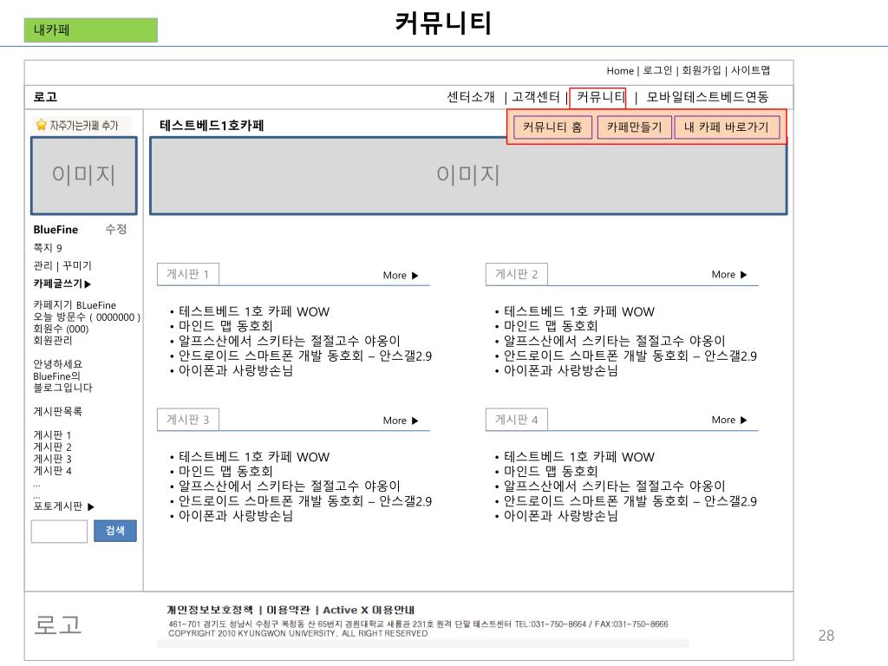Click More arrow for 게시판 1
The image size is (888, 666).
coord(415,276)
